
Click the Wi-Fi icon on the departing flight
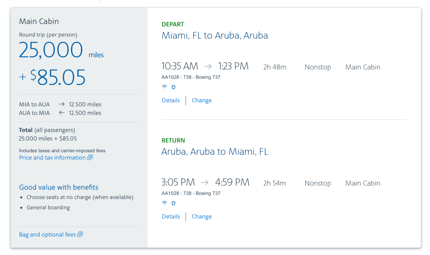click(x=164, y=87)
